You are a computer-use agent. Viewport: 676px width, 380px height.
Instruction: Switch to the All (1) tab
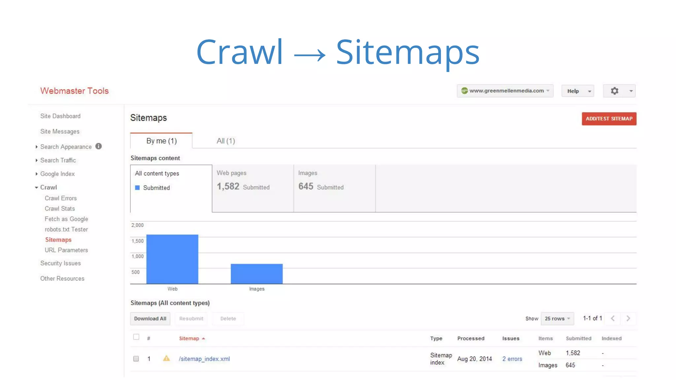(226, 141)
